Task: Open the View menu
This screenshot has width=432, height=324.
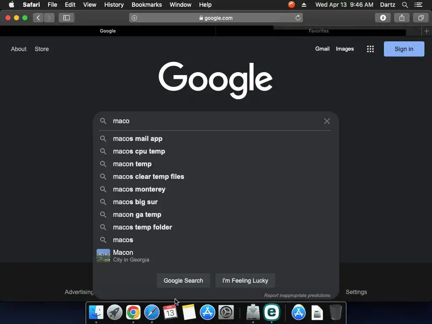Action: (x=90, y=5)
